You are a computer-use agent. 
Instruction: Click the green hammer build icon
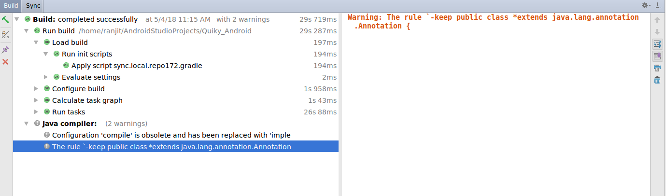point(5,20)
